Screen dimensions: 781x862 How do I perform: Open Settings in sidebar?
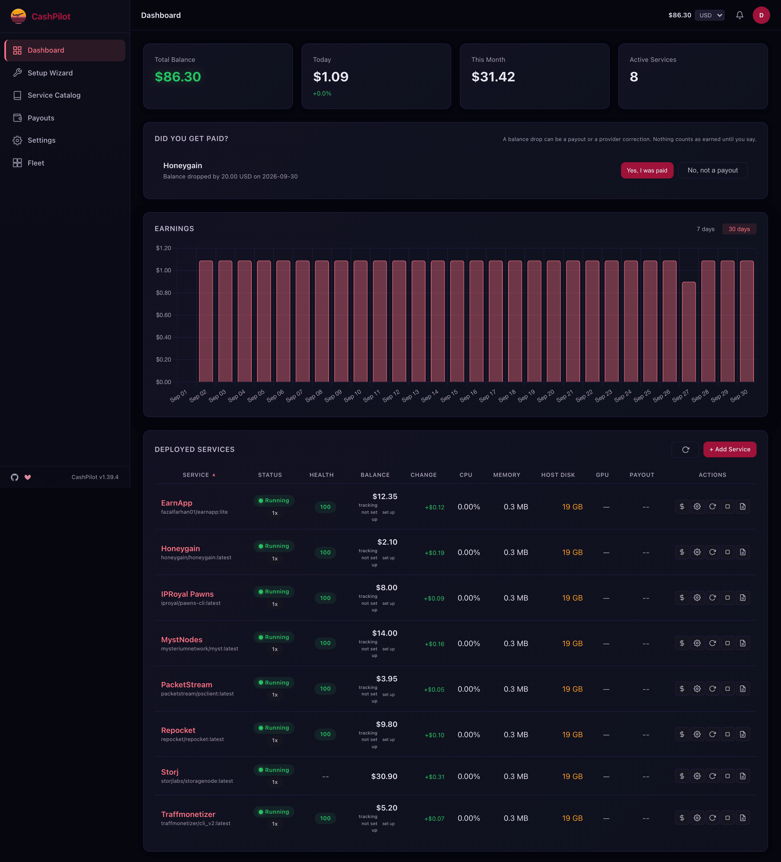tap(65, 140)
